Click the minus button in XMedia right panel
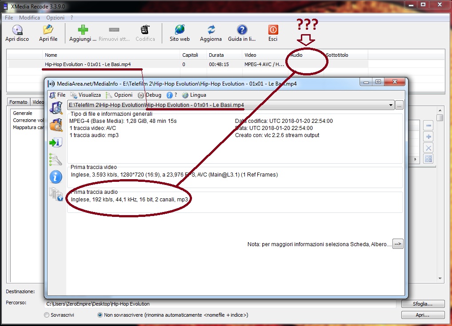Screen dimensions: 452x326 pyautogui.click(x=428, y=126)
